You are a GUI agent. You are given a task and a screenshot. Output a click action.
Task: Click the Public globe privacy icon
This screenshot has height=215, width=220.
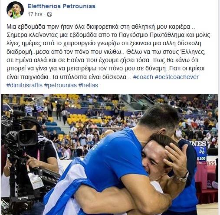click(x=49, y=14)
